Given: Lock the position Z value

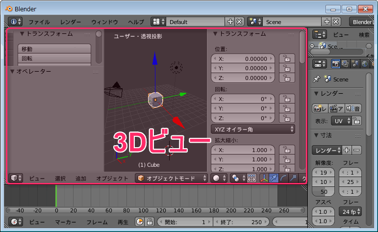Looking at the screenshot, I should click(x=287, y=78).
